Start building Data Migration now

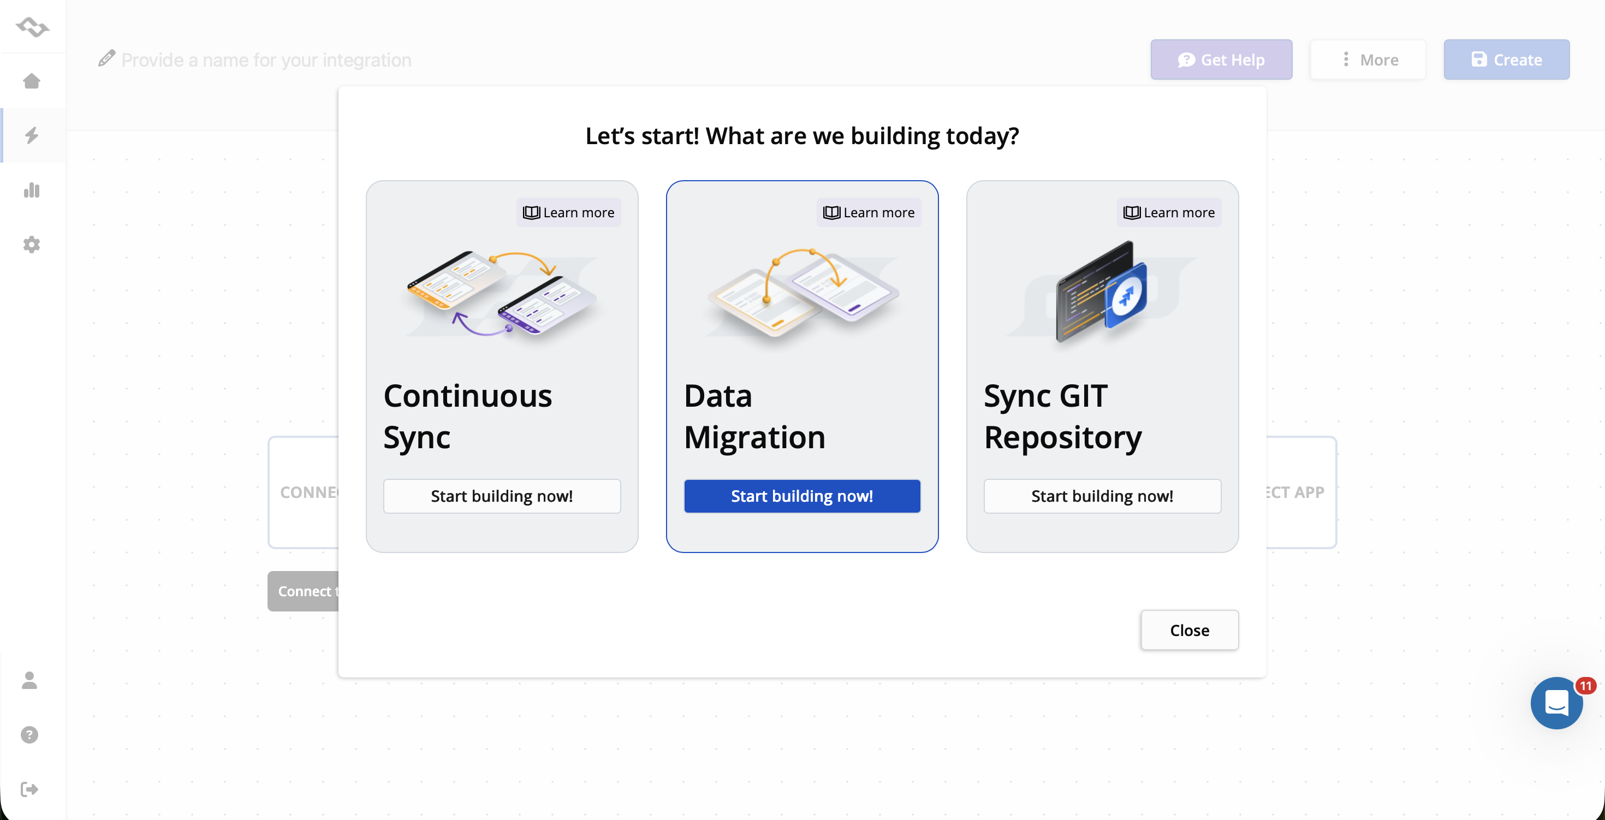pyautogui.click(x=802, y=496)
